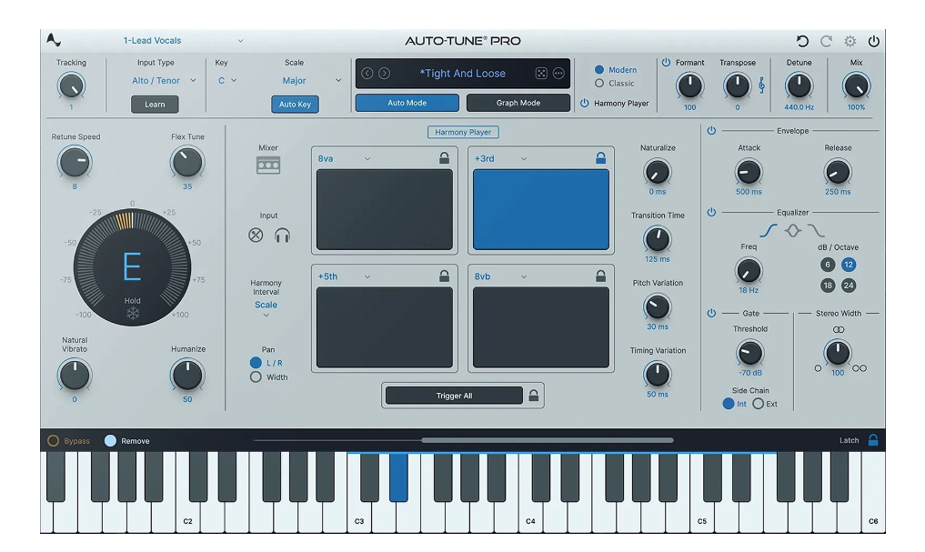Click the Input mute crossed-circle icon
Viewport: 925px width, 552px height.
(256, 236)
